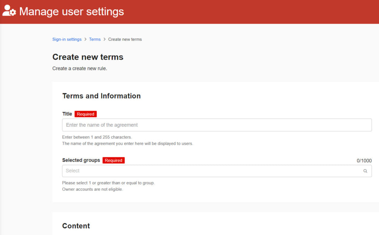379x235 pixels.
Task: Click the search magnifier inside Selected groups field
Action: 365,171
